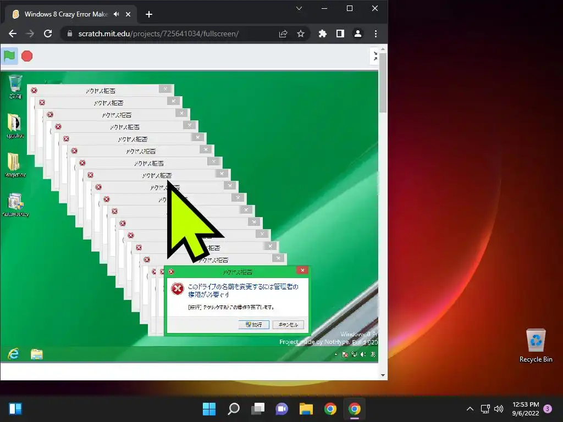
Task: Go back in Chrome
Action: point(13,34)
